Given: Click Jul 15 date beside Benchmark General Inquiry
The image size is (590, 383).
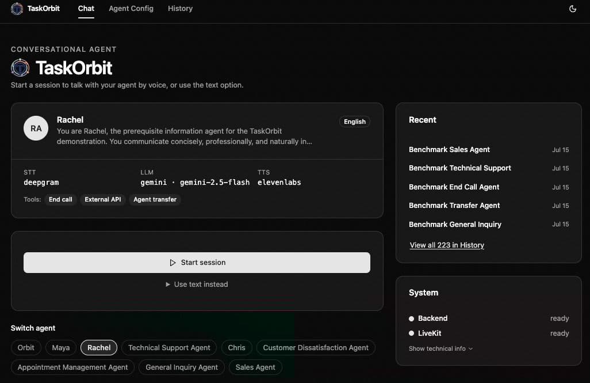Looking at the screenshot, I should 560,224.
